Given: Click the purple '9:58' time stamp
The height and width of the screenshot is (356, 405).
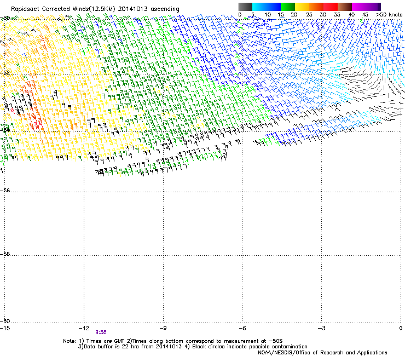Looking at the screenshot, I should 101,332.
